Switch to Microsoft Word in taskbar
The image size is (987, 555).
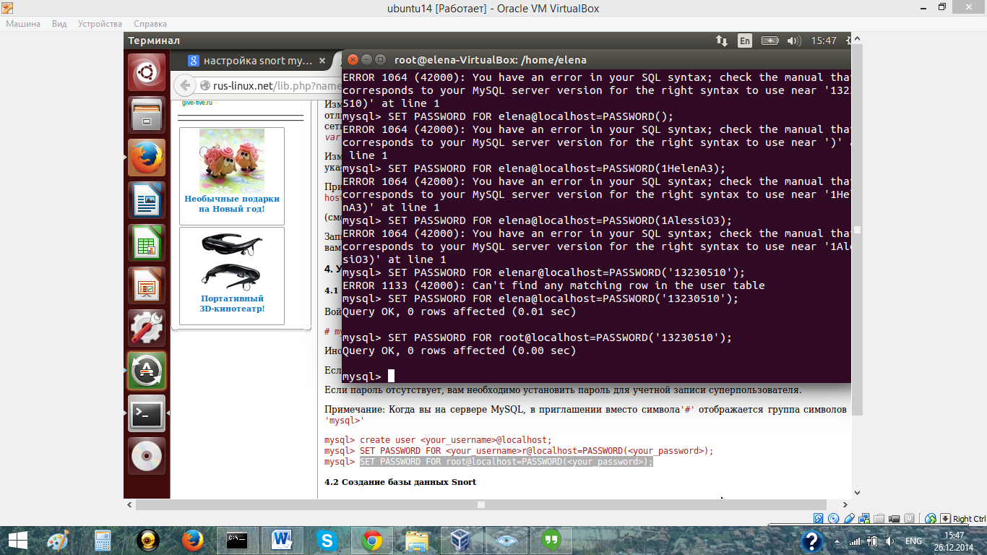click(282, 541)
